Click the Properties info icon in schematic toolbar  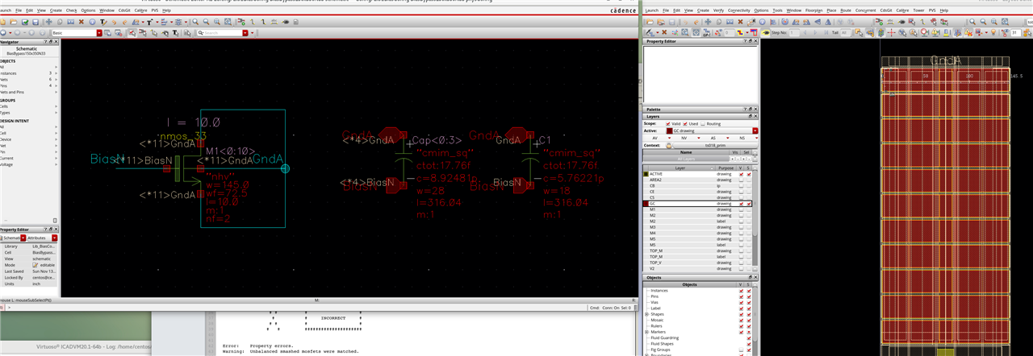click(x=94, y=21)
